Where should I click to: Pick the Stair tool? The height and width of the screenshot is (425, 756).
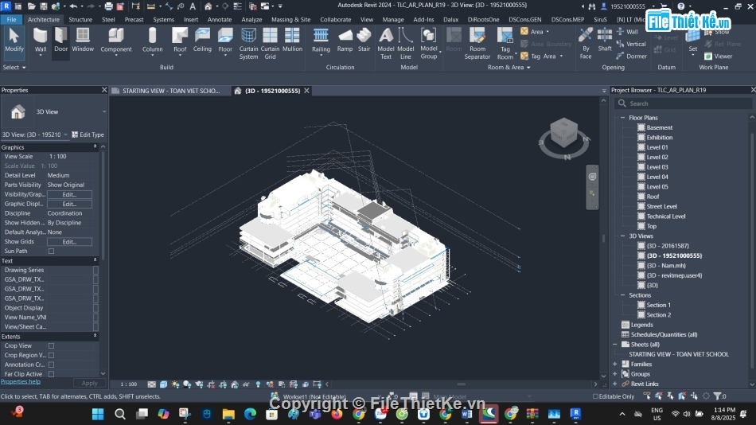pyautogui.click(x=364, y=40)
